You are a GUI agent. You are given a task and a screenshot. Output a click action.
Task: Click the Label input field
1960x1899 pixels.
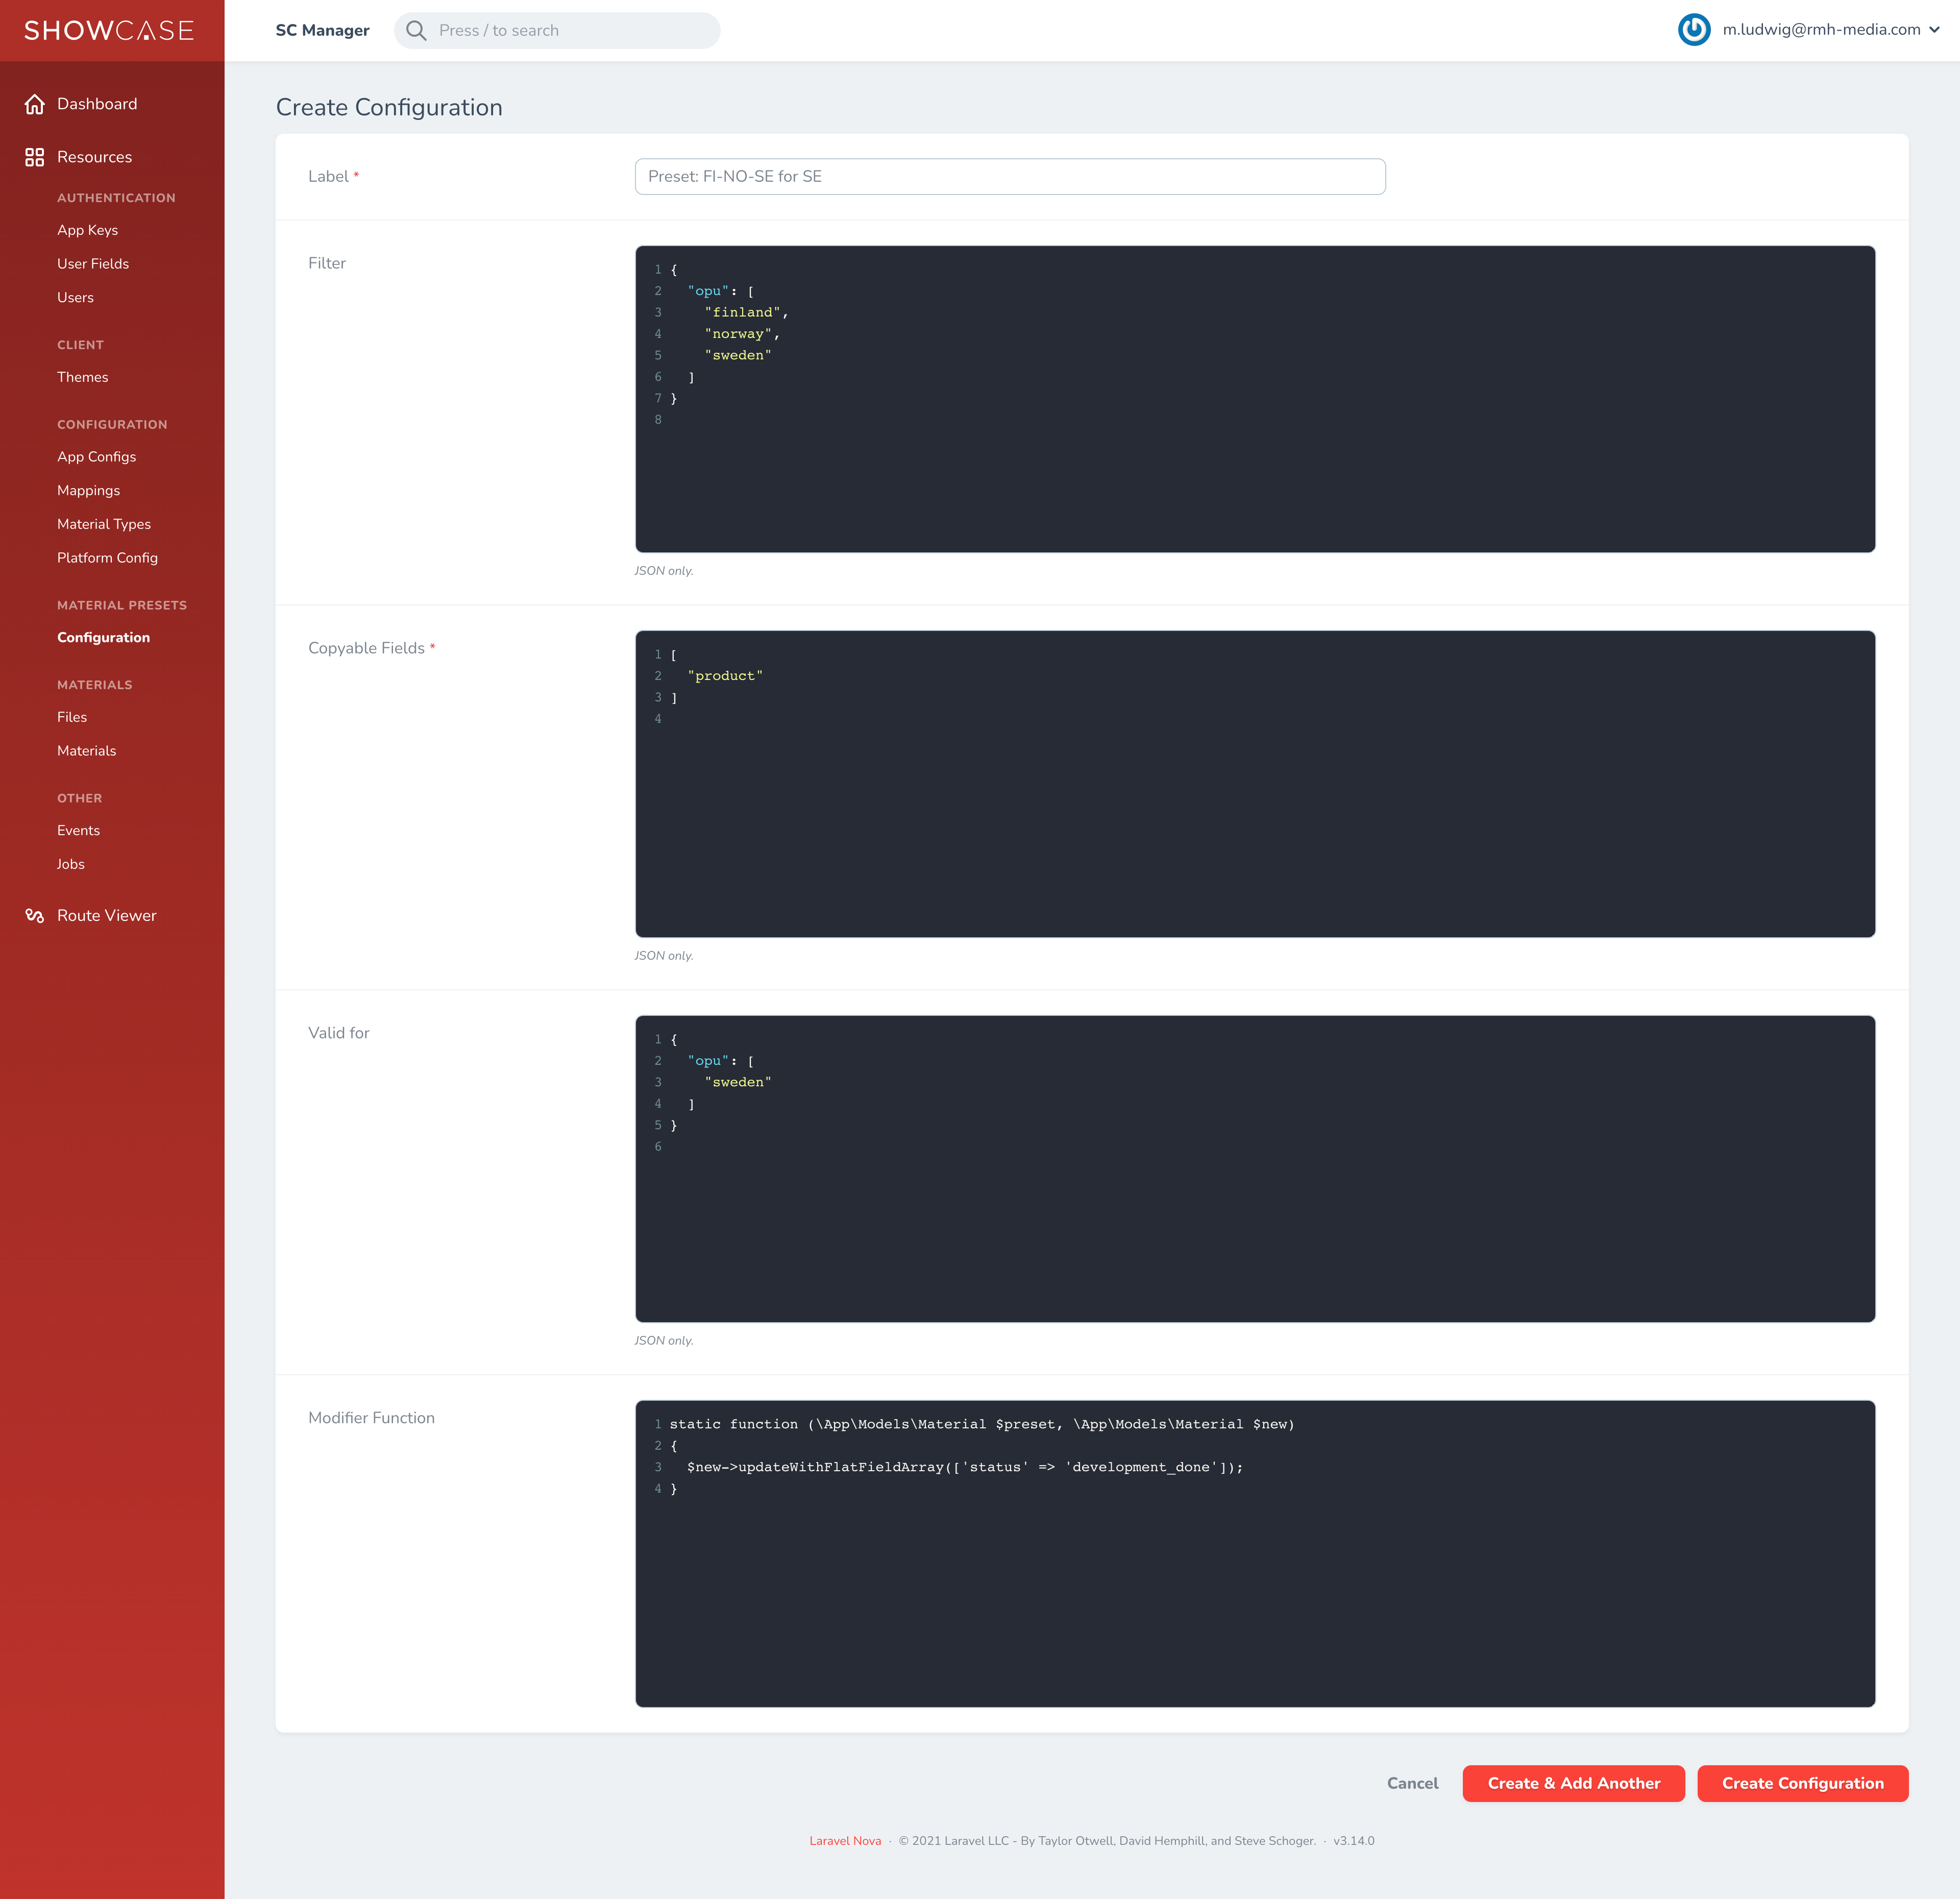pyautogui.click(x=1010, y=177)
